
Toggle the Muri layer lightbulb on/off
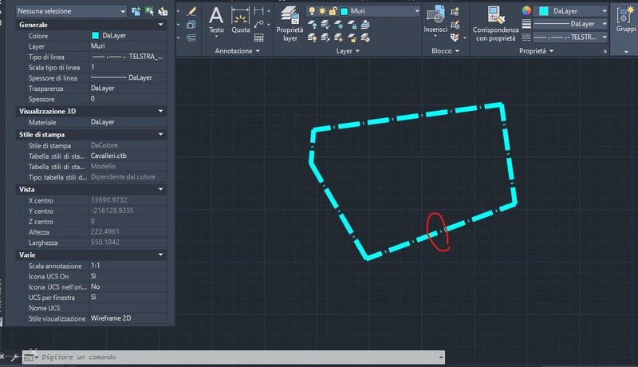click(313, 12)
